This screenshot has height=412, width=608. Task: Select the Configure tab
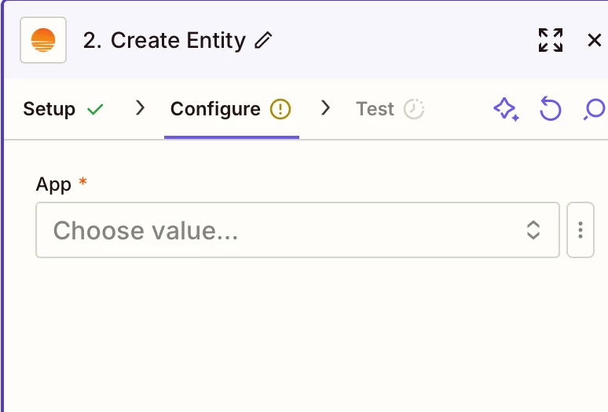[232, 109]
